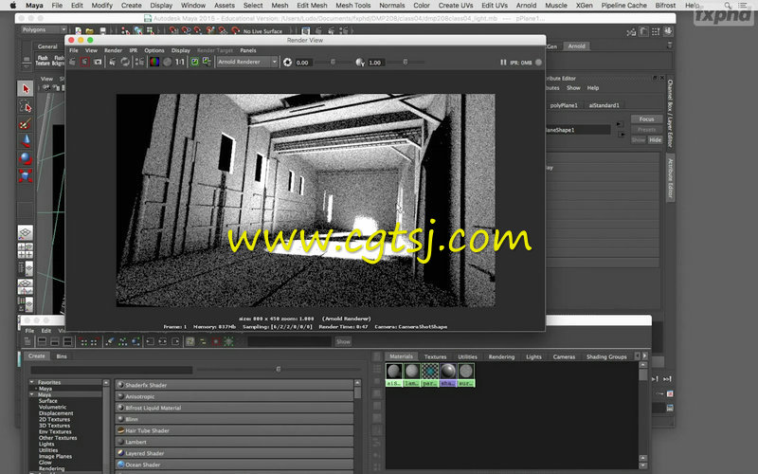Click the Refresh IPR image icon
Screen dimensions: 758x474
click(x=125, y=62)
